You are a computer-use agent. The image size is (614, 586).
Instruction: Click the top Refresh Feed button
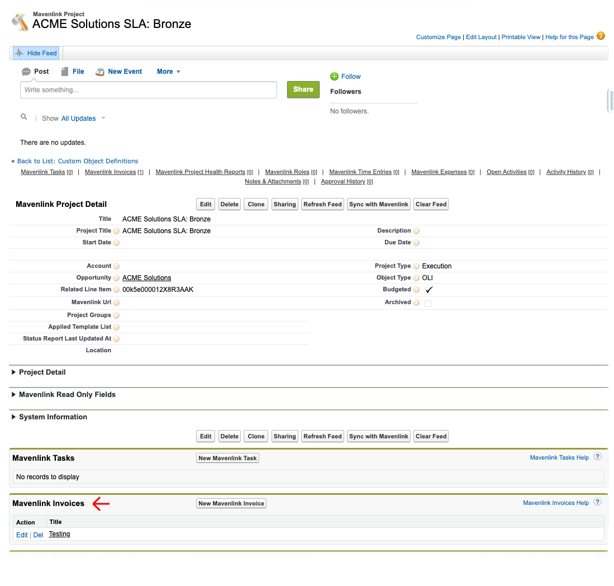[x=323, y=204]
